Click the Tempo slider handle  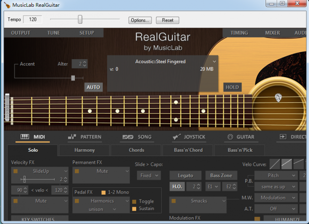point(80,19)
